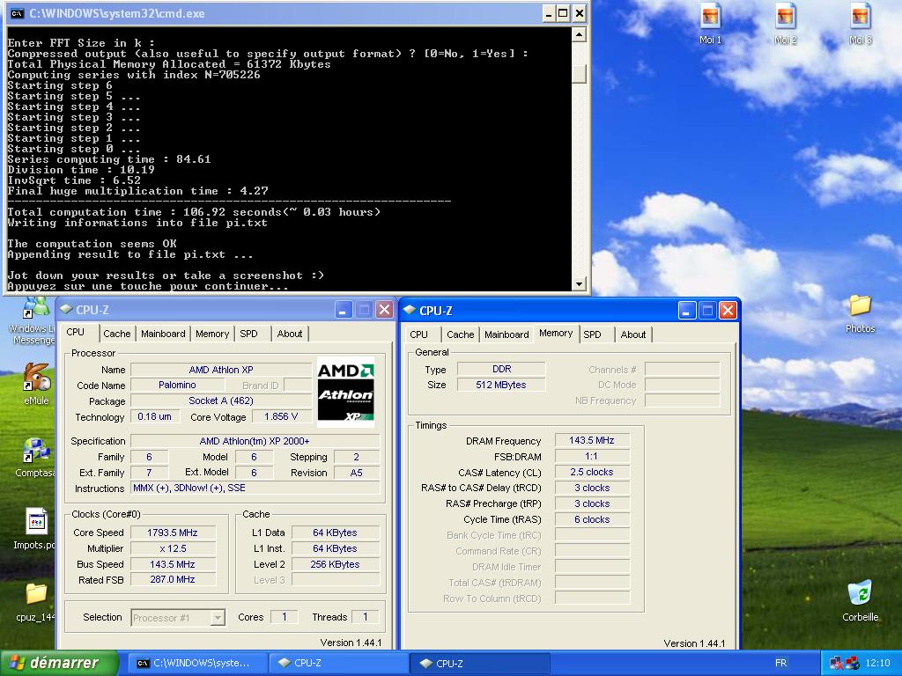This screenshot has height=676, width=902.
Task: Click the Rated FSB value 287.0 MHz
Action: pyautogui.click(x=173, y=579)
